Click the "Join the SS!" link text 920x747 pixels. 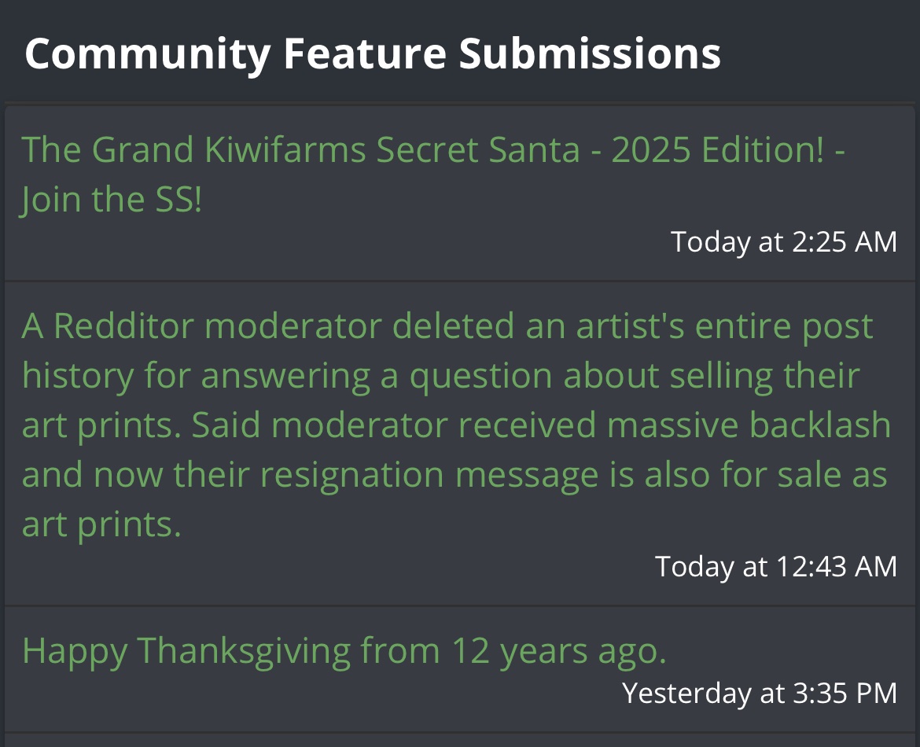(112, 200)
